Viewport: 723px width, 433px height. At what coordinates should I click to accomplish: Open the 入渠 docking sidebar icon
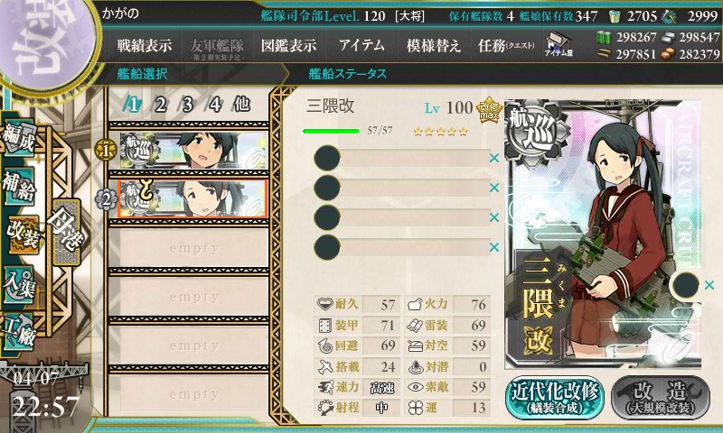point(19,284)
